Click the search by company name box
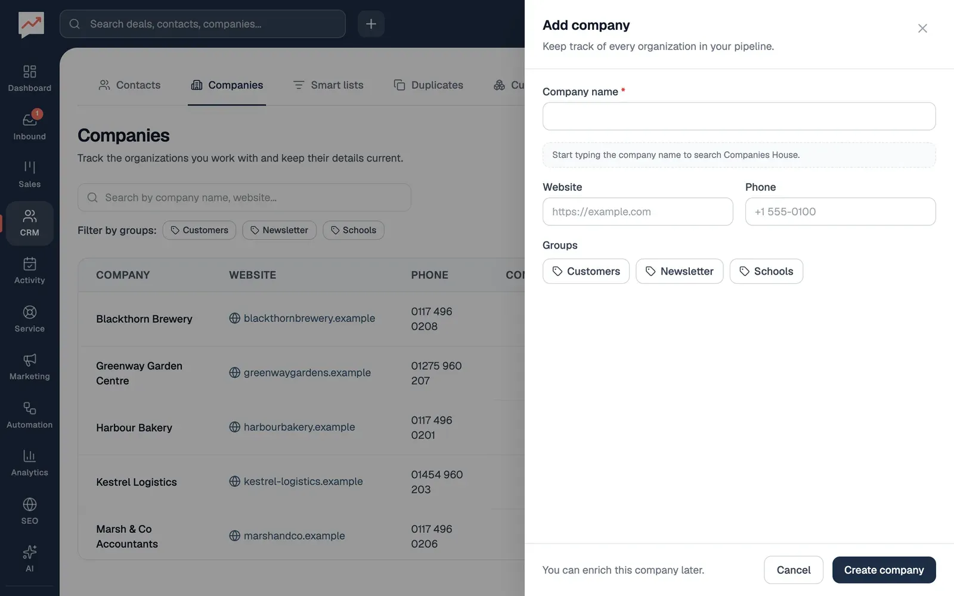The height and width of the screenshot is (596, 954). coord(244,197)
